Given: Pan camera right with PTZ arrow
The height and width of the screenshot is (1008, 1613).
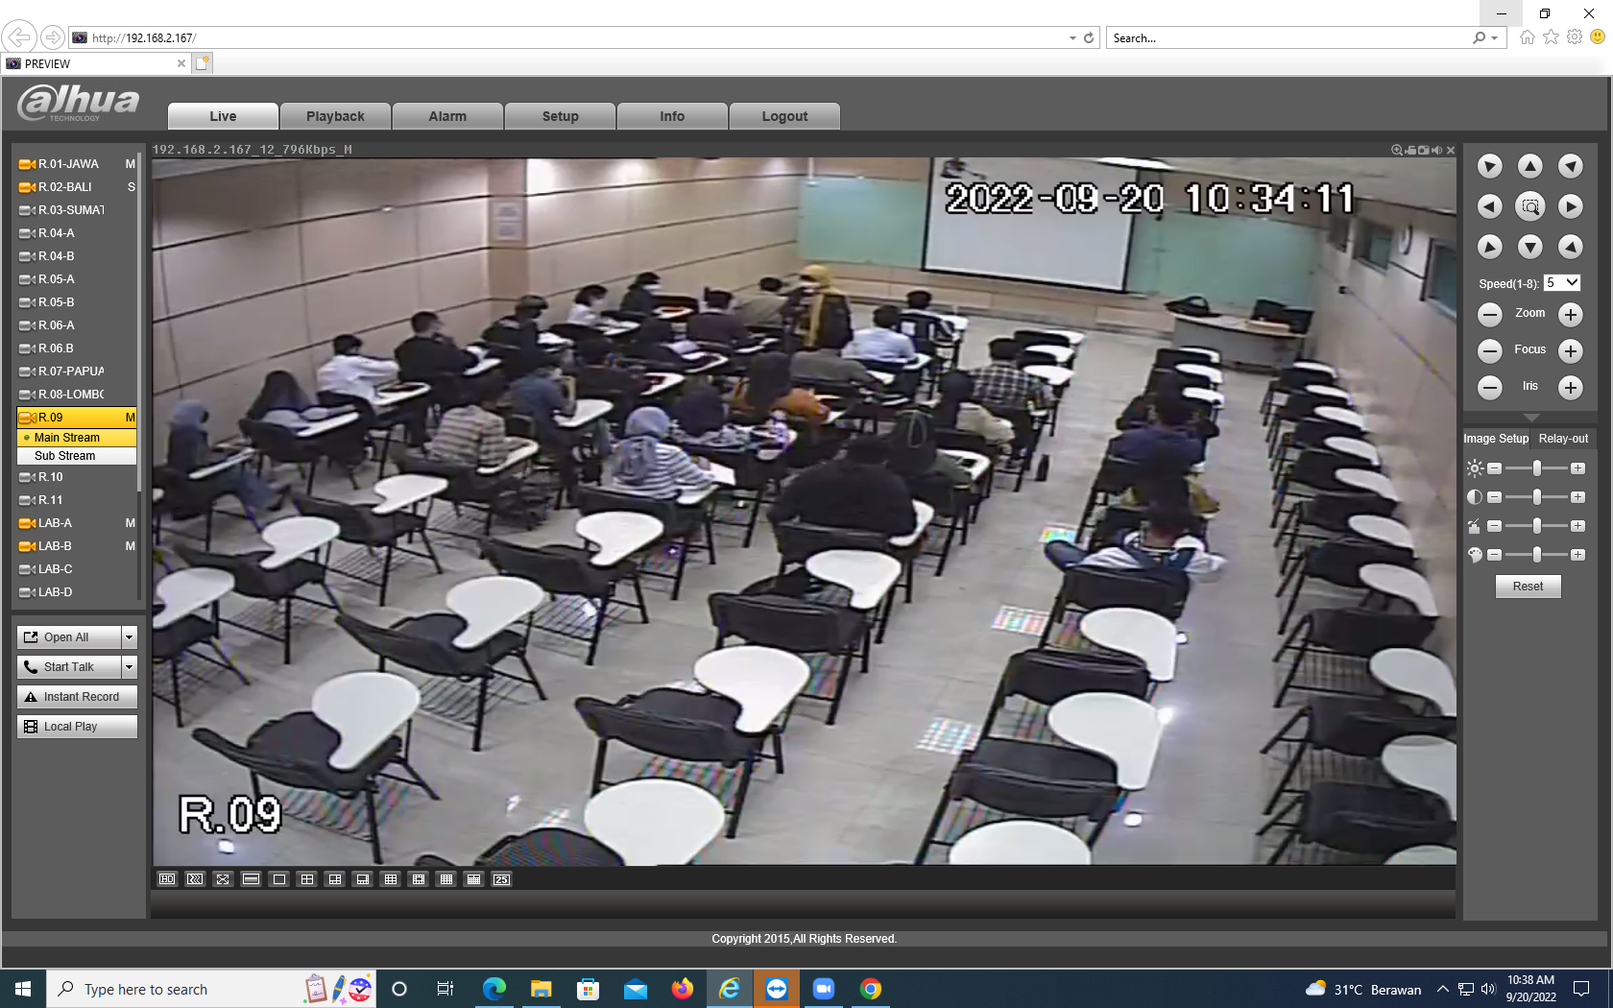Looking at the screenshot, I should (x=1570, y=206).
